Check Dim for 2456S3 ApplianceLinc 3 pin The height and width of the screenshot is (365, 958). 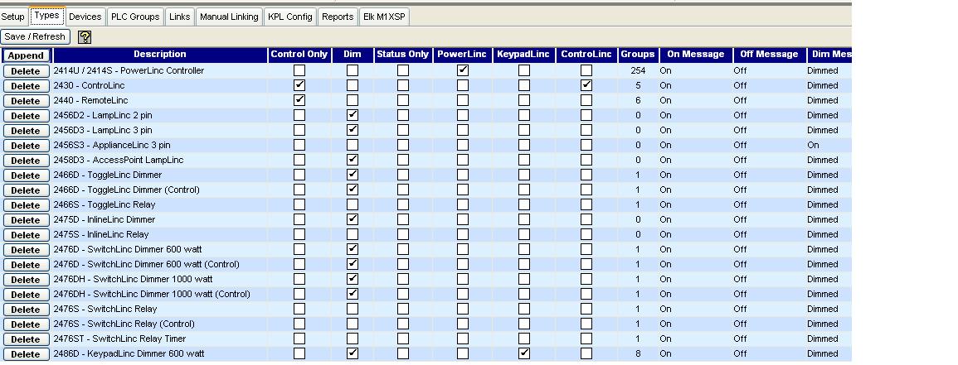click(x=353, y=144)
